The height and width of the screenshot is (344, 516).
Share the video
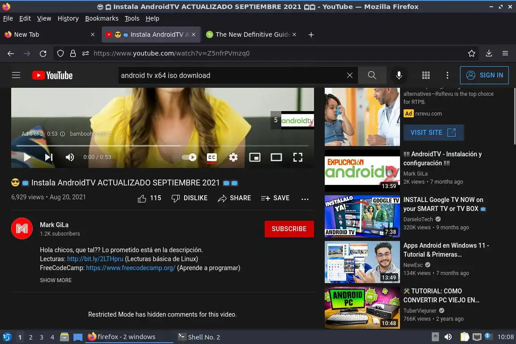coord(234,198)
